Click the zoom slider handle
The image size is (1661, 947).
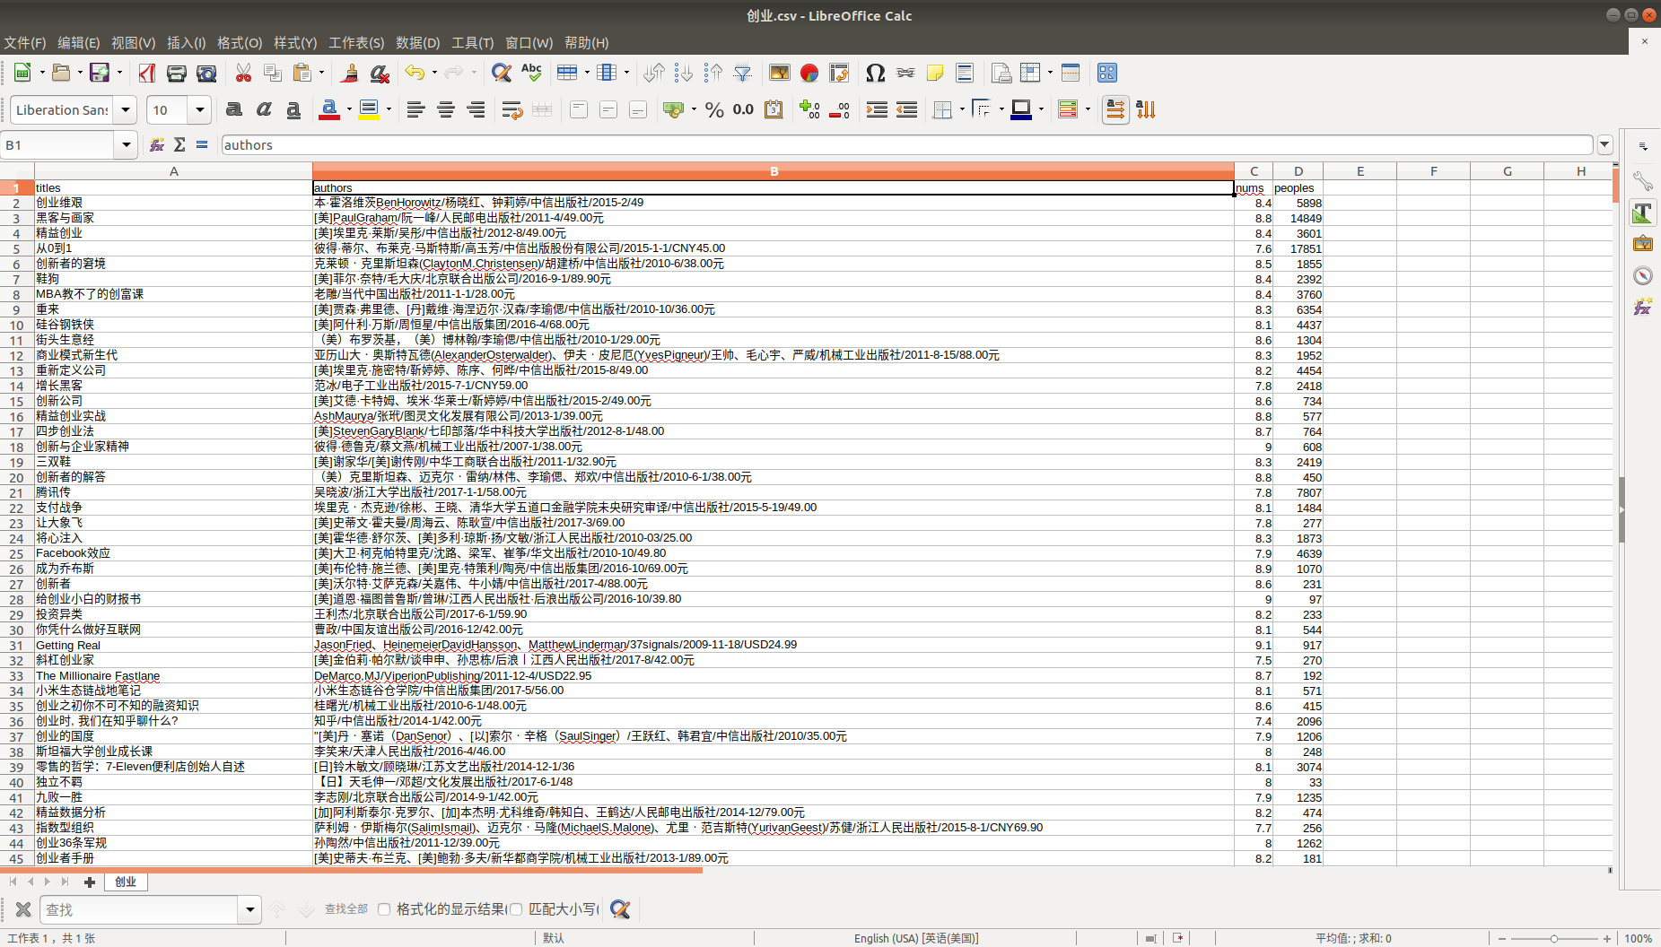(1553, 938)
